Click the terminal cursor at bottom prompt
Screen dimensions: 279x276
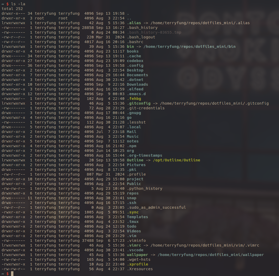12,274
